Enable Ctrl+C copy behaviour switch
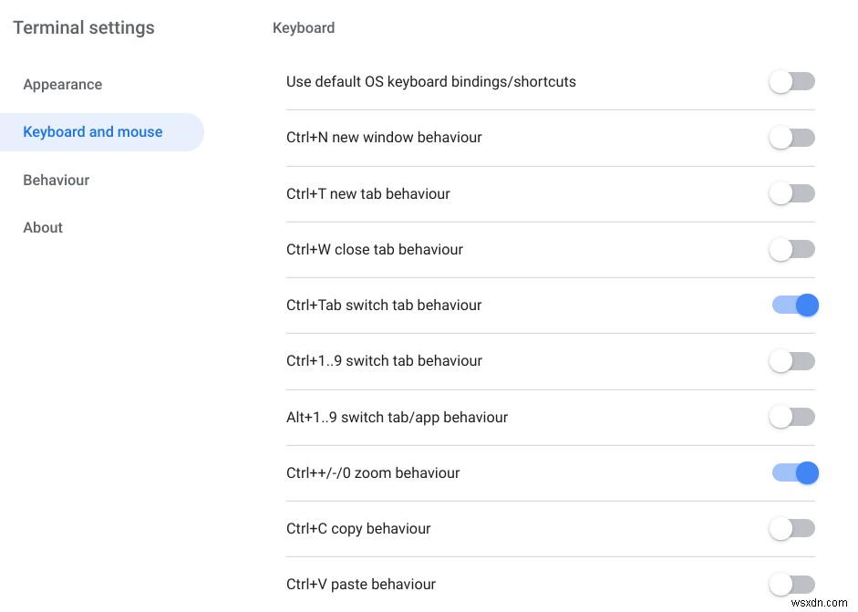The width and height of the screenshot is (858, 612). 792,529
